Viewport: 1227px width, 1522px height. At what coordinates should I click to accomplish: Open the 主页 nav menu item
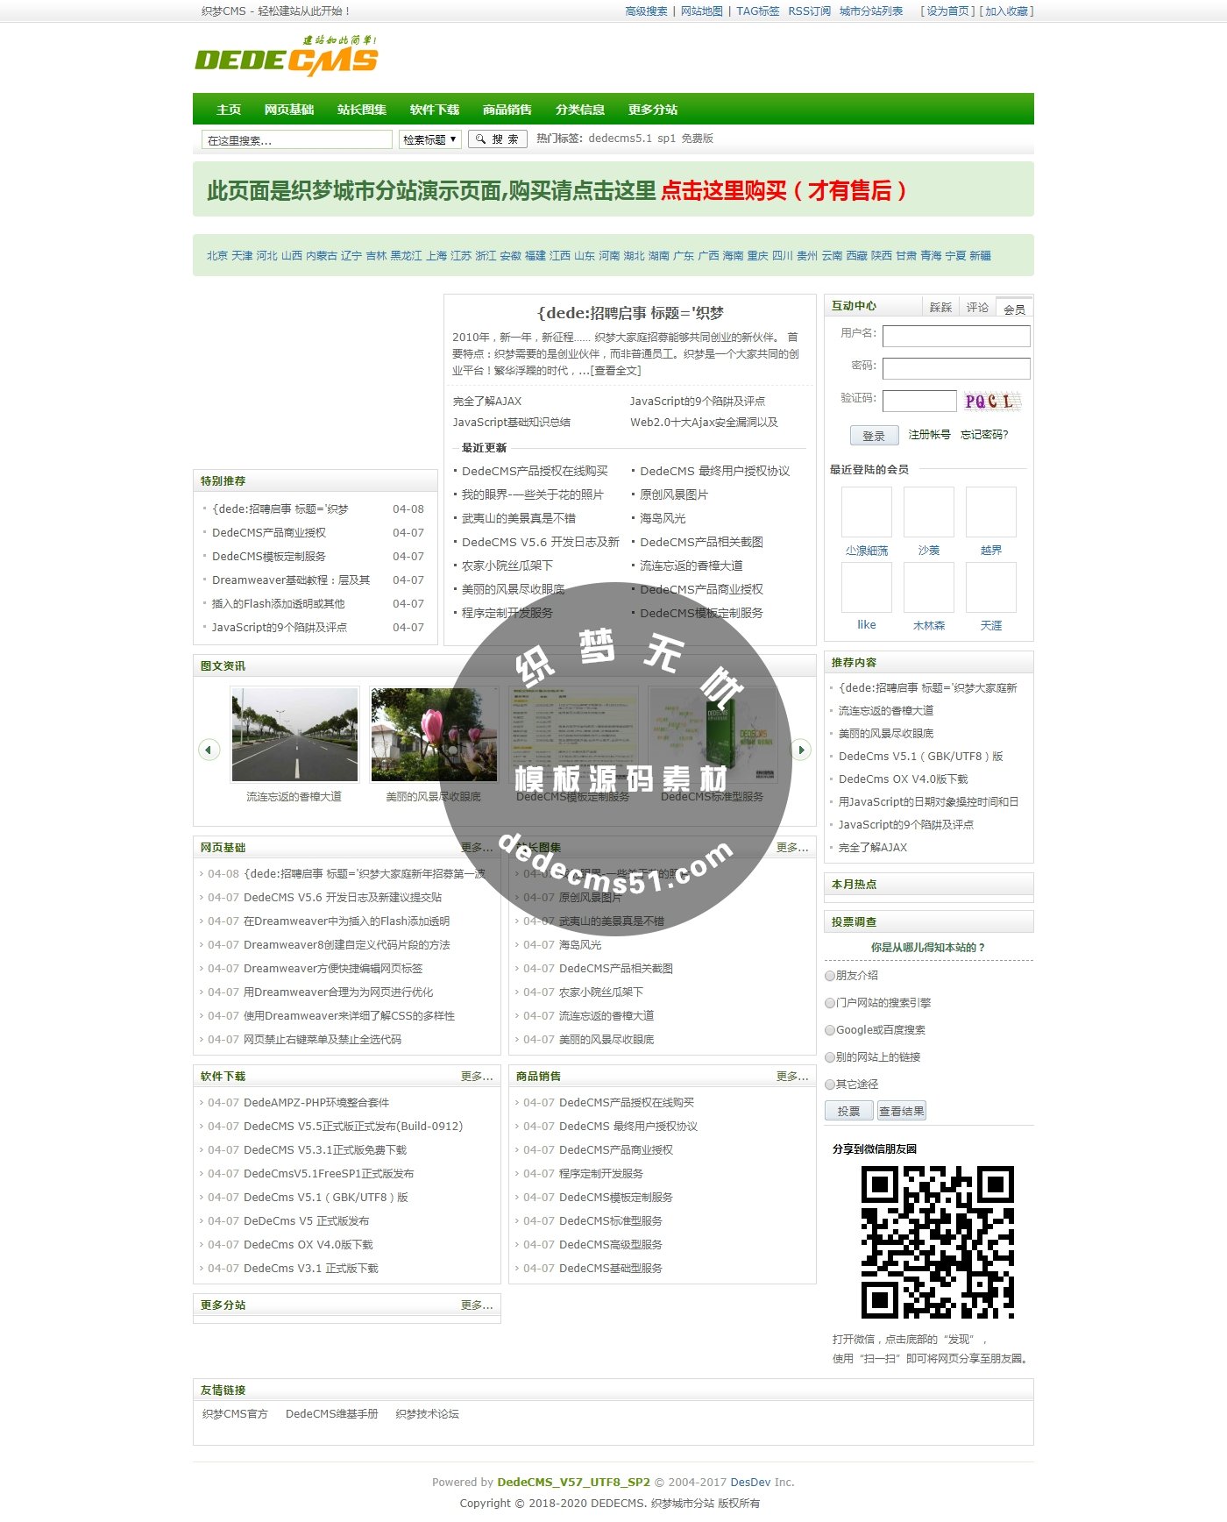coord(229,110)
